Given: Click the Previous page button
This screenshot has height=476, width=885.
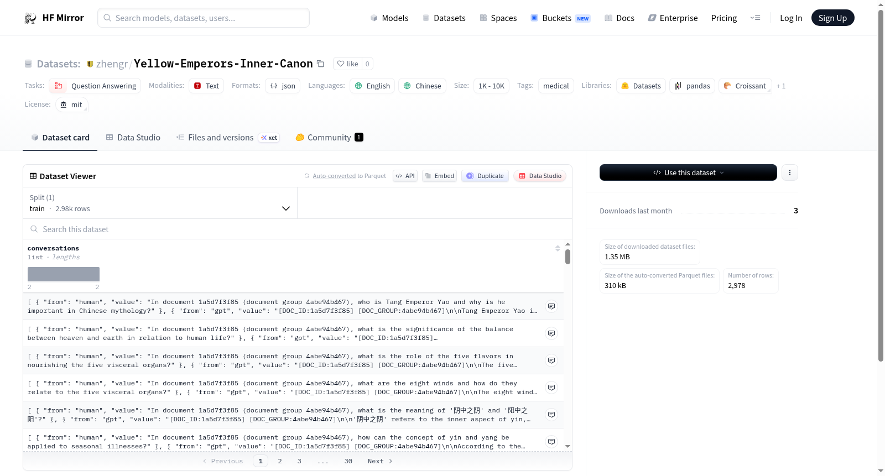Looking at the screenshot, I should click(x=223, y=461).
